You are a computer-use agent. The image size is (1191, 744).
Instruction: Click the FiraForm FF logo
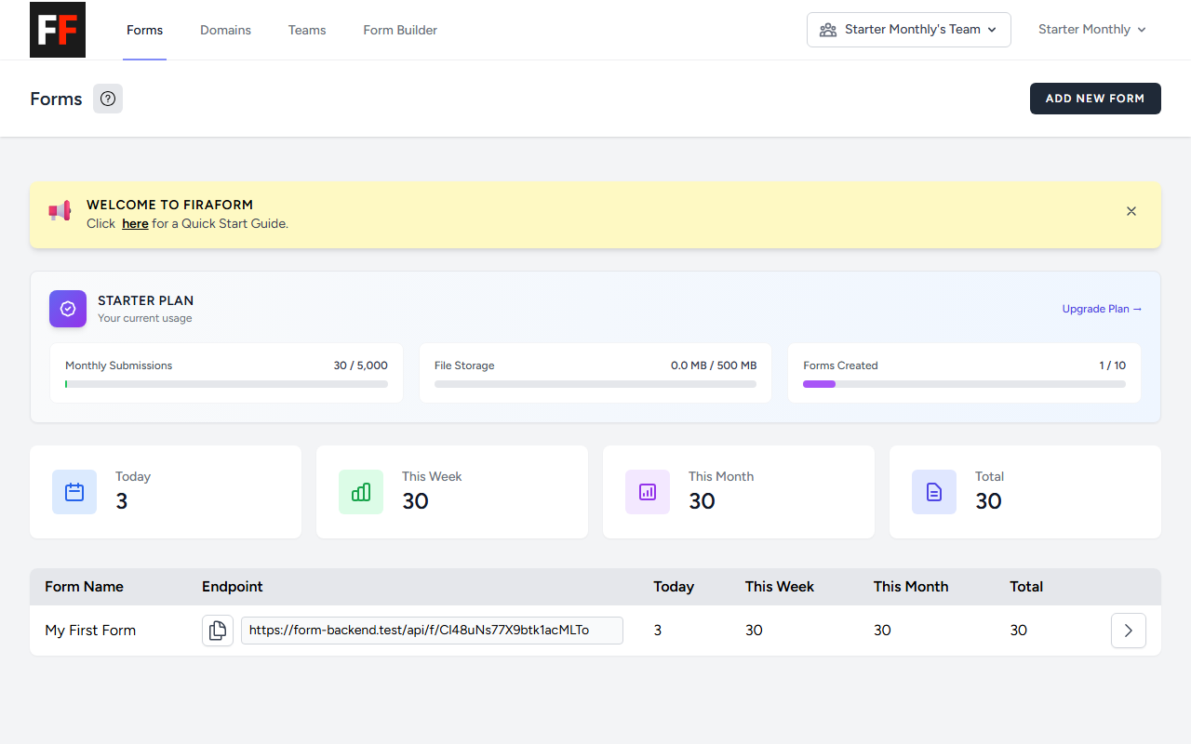pyautogui.click(x=58, y=30)
